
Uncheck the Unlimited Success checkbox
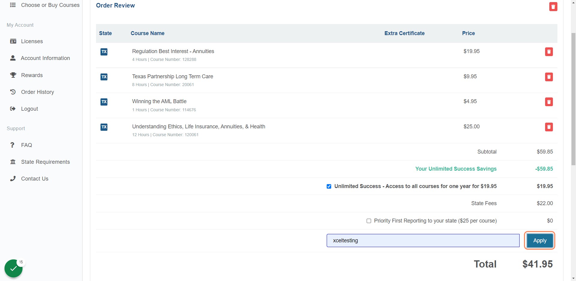pyautogui.click(x=329, y=187)
